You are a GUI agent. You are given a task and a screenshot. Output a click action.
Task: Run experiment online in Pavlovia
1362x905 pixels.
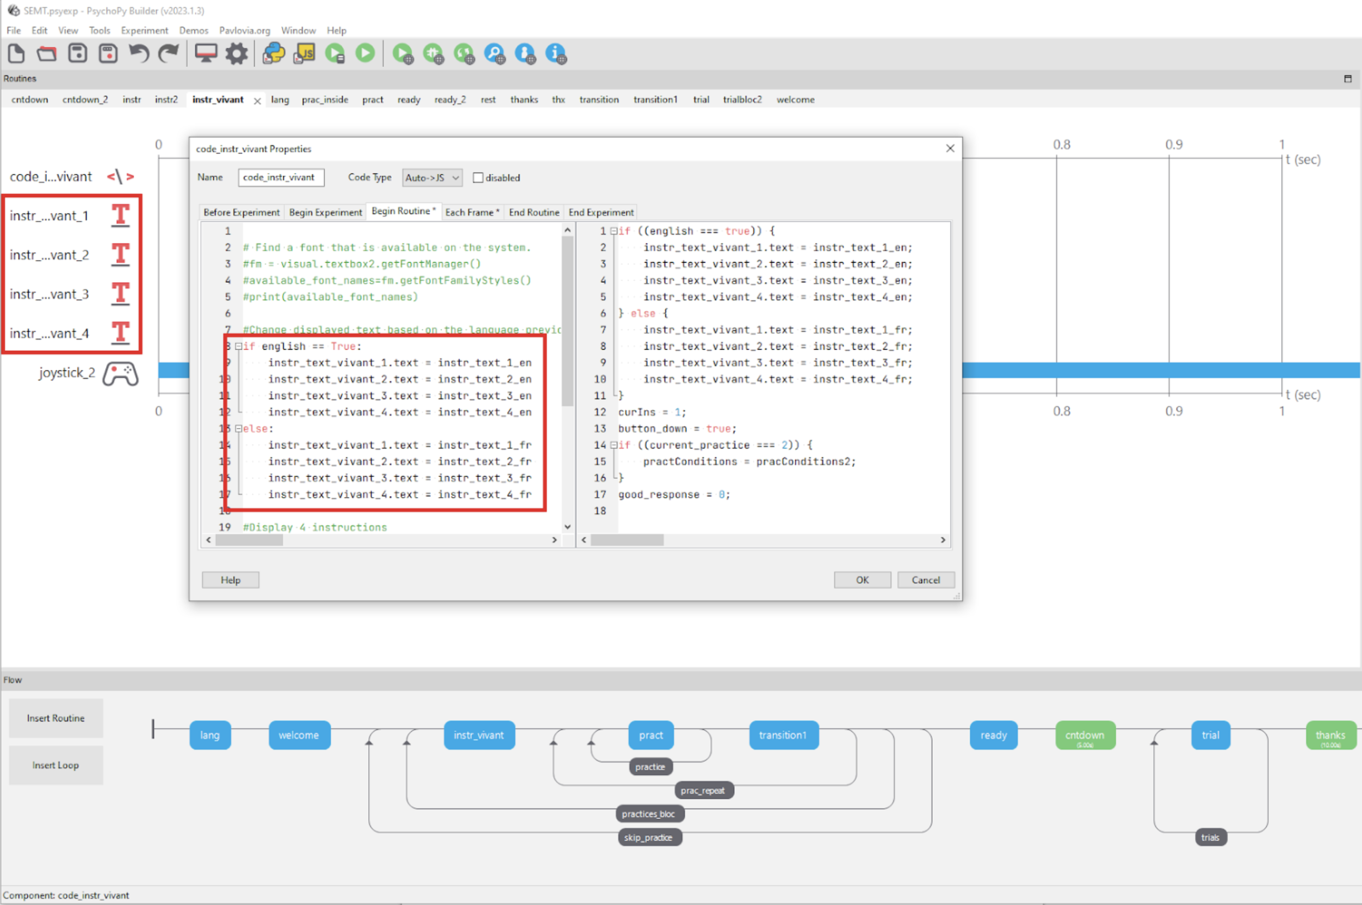click(403, 54)
